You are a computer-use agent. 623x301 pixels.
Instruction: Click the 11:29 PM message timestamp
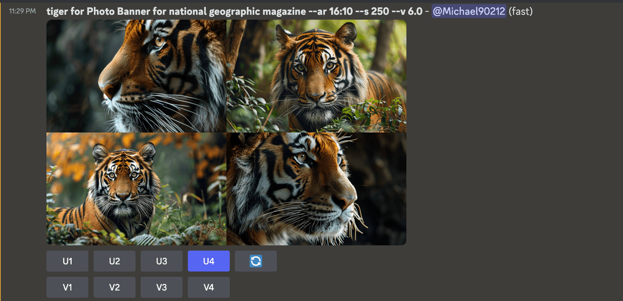(x=22, y=11)
